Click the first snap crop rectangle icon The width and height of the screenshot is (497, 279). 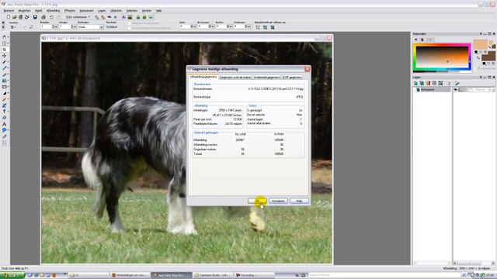click(x=258, y=28)
